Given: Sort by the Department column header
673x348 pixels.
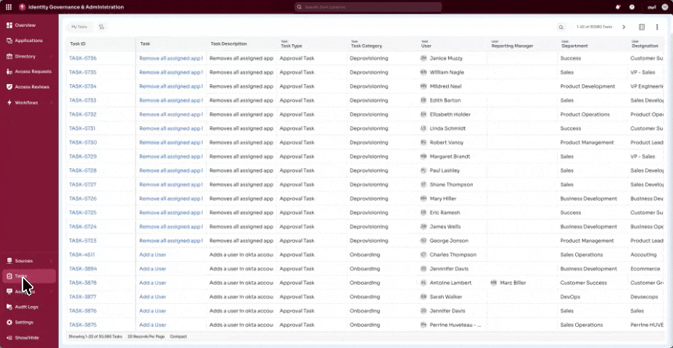Looking at the screenshot, I should click(x=574, y=46).
